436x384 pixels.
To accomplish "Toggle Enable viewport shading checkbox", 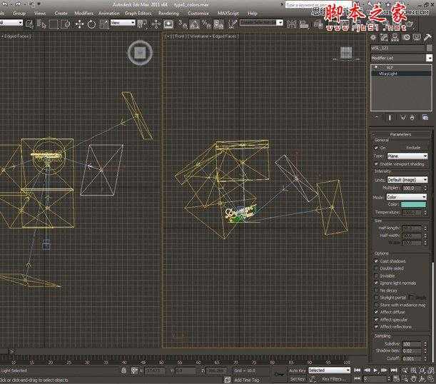I will (376, 164).
